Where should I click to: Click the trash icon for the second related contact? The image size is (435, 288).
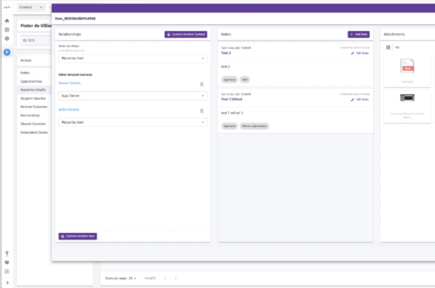[x=201, y=110]
